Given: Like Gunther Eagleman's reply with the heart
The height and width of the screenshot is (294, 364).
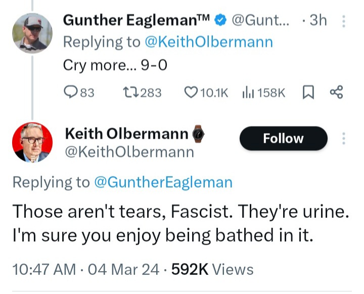Looking at the screenshot, I should tap(191, 92).
